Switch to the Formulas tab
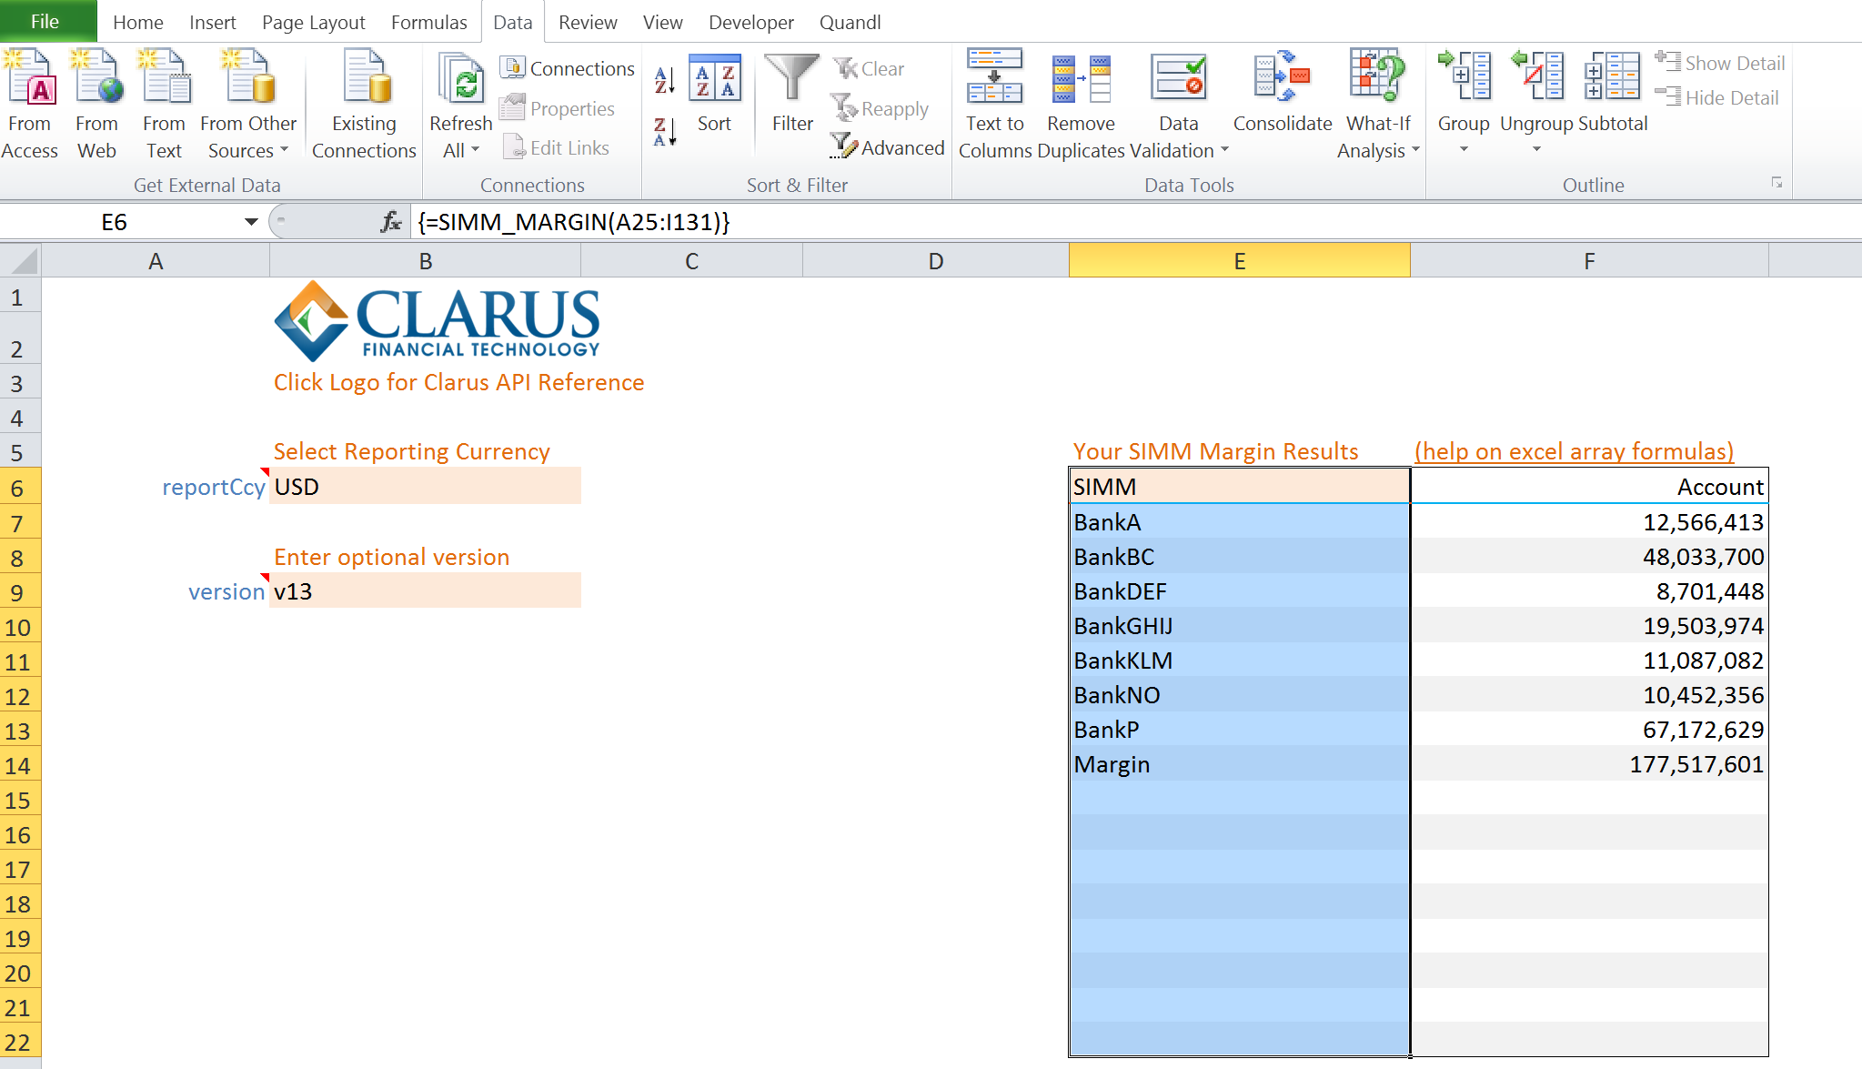Viewport: 1862px width, 1069px height. pos(429,22)
